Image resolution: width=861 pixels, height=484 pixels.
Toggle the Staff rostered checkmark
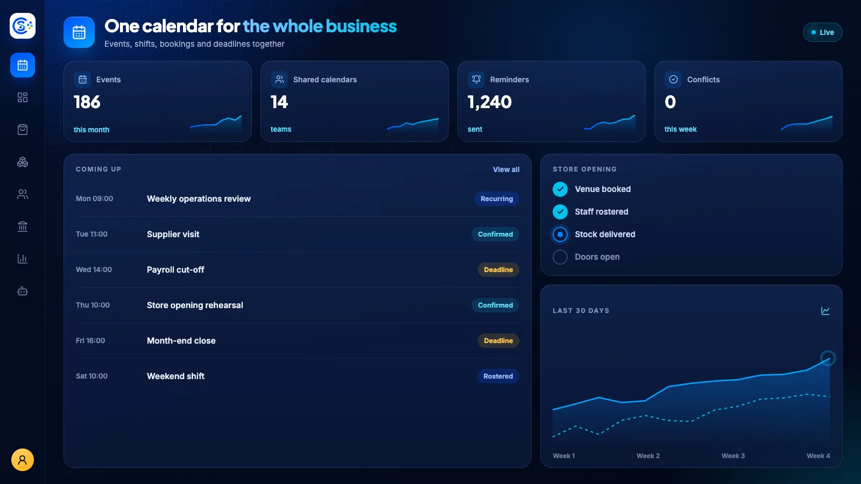560,212
